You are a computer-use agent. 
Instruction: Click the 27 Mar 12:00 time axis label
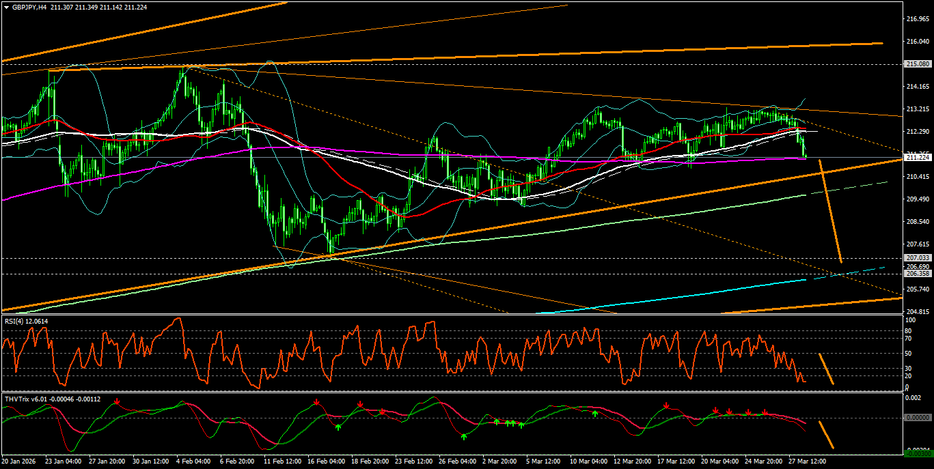808,462
